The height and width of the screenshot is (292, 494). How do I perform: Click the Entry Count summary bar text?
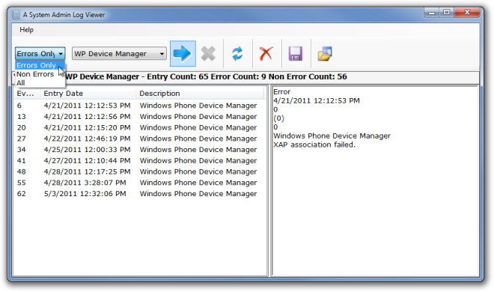click(206, 76)
